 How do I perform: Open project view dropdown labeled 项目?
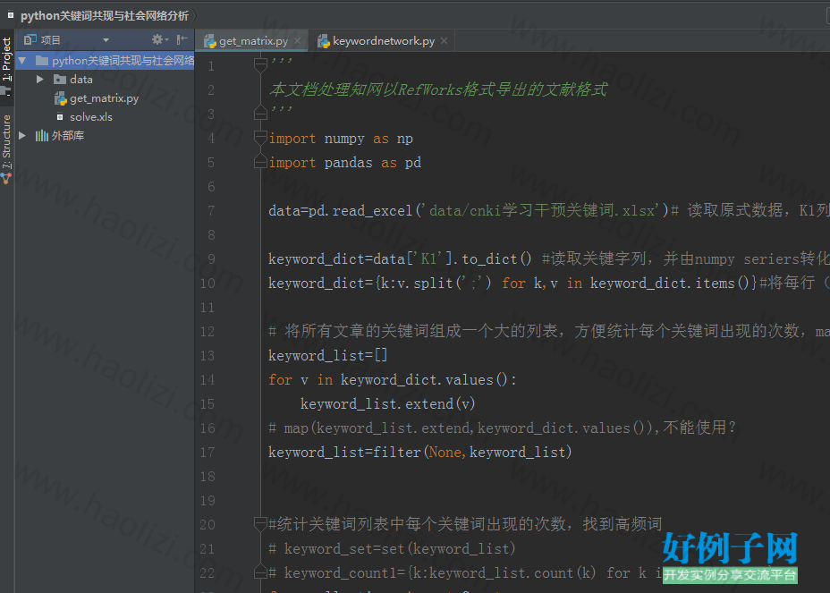point(106,39)
